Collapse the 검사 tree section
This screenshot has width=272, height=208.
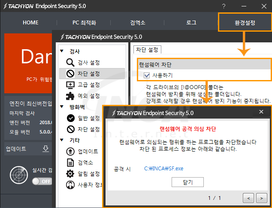point(62,51)
